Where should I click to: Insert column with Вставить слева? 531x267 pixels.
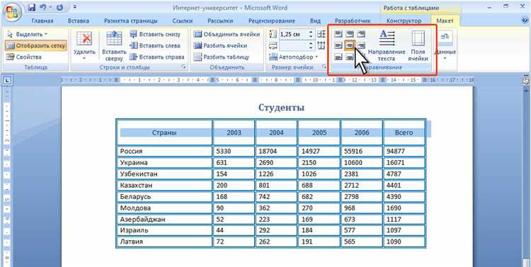[156, 45]
